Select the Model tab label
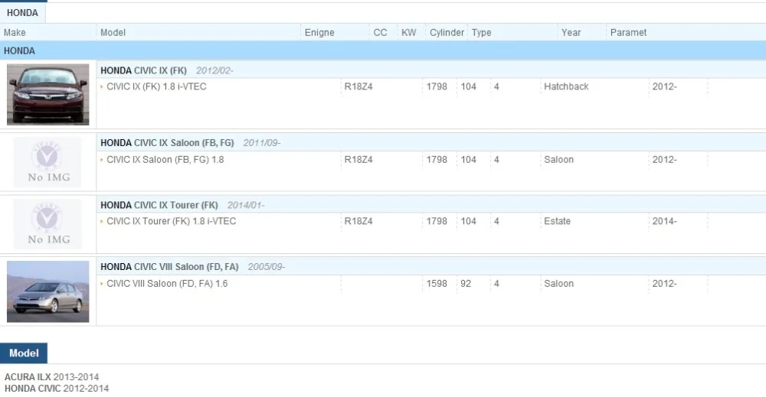The height and width of the screenshot is (397, 766). click(x=24, y=353)
